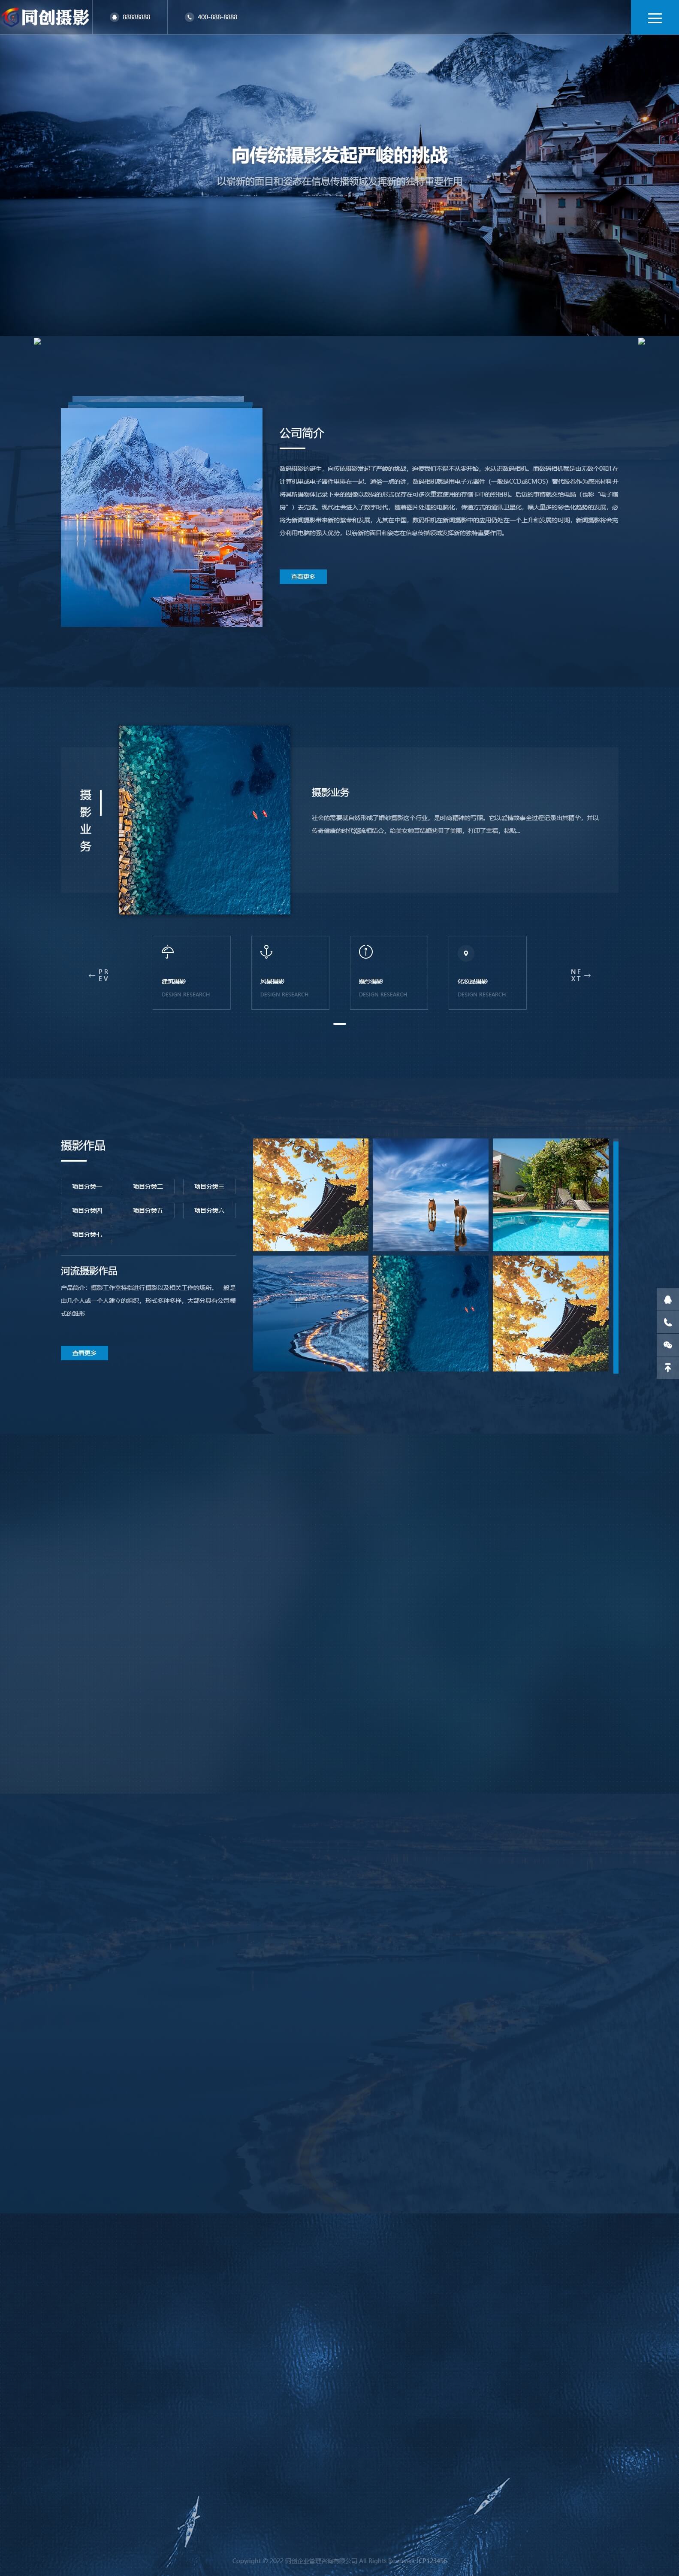Click the QQ icon beside 88888888
679x2576 pixels.
click(114, 17)
